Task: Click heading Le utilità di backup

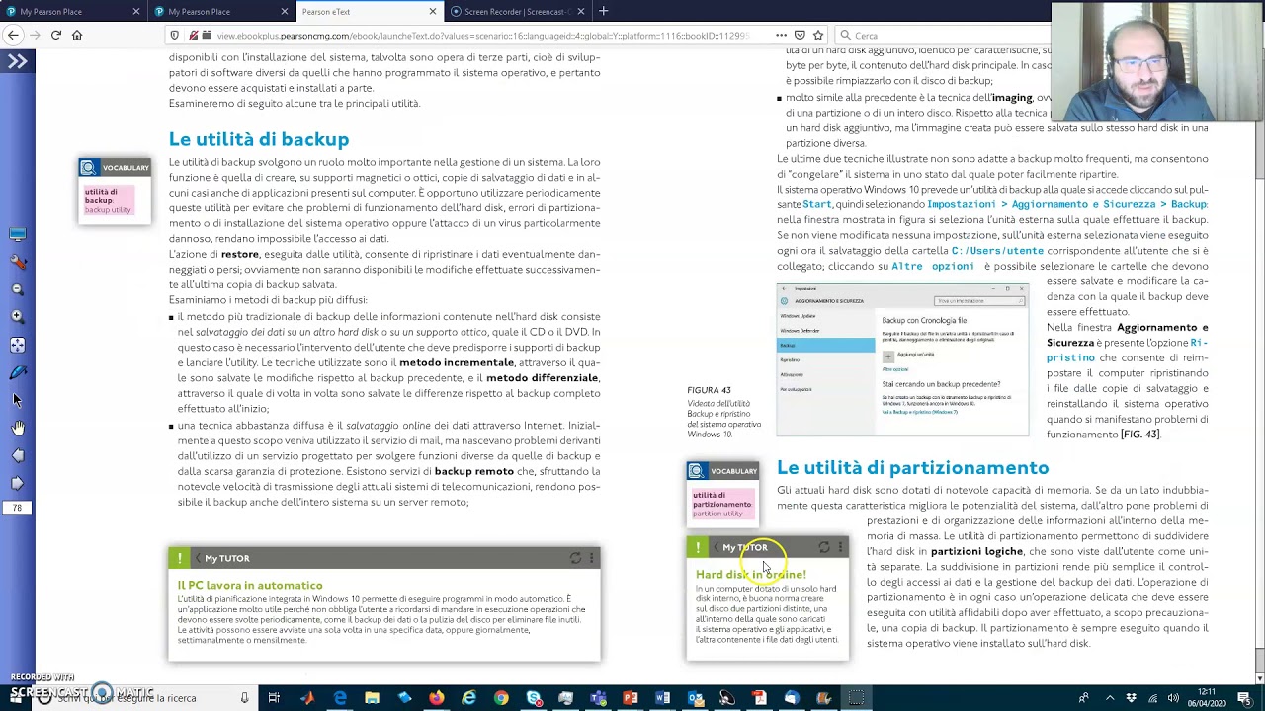Action: pos(258,139)
